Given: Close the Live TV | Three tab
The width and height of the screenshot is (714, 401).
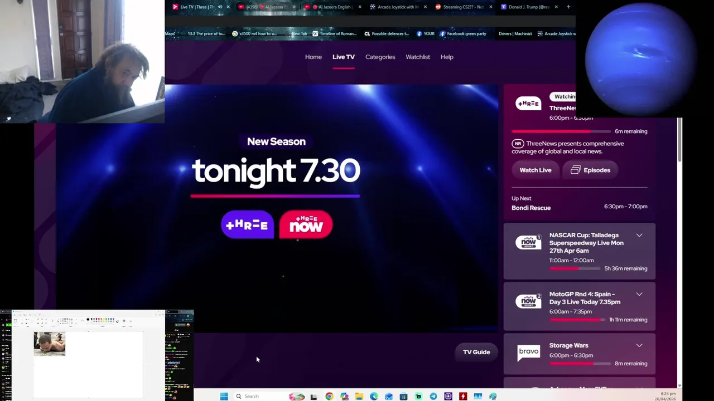Looking at the screenshot, I should (x=228, y=7).
